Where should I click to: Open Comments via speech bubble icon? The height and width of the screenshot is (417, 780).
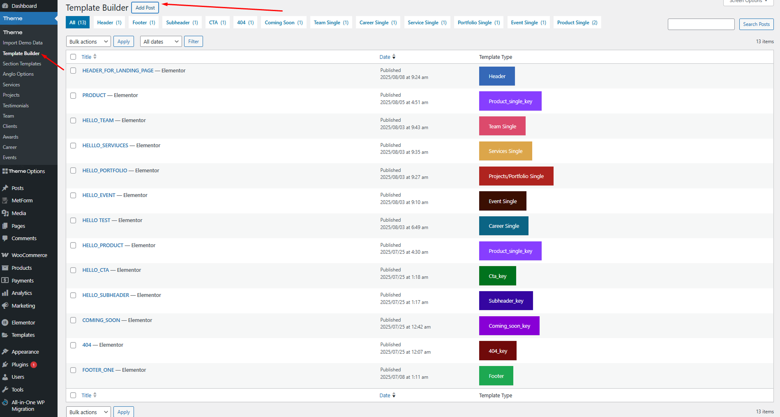coord(5,238)
